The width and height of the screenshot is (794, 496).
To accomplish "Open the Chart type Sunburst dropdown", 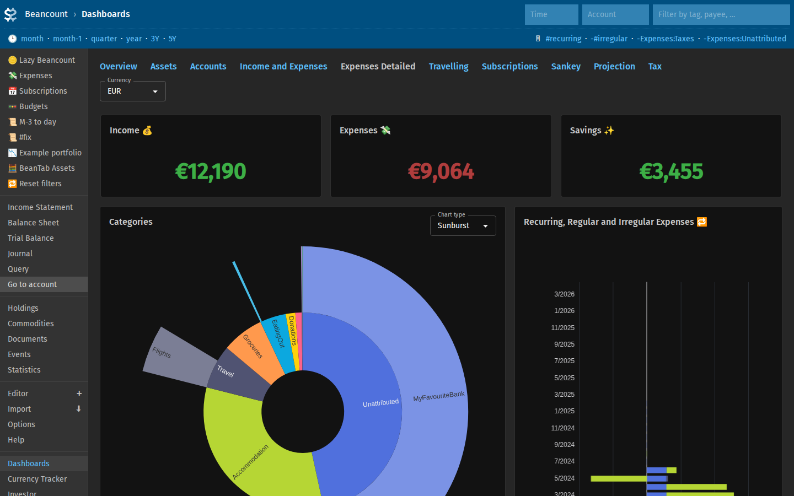I will pos(463,225).
